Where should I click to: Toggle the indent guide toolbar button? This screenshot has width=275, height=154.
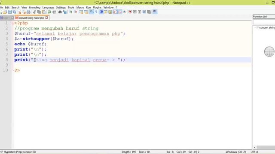pyautogui.click(x=101, y=12)
